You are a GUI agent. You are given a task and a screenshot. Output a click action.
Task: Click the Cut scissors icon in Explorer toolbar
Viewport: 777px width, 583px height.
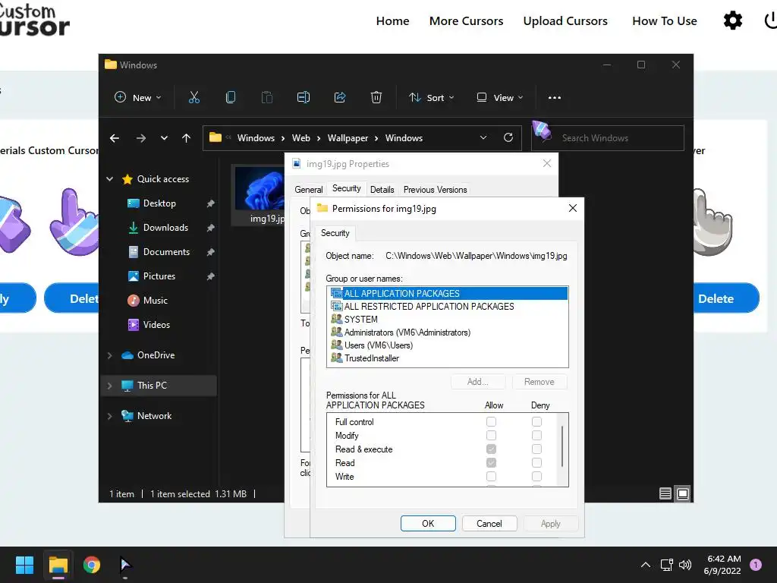[x=193, y=98]
